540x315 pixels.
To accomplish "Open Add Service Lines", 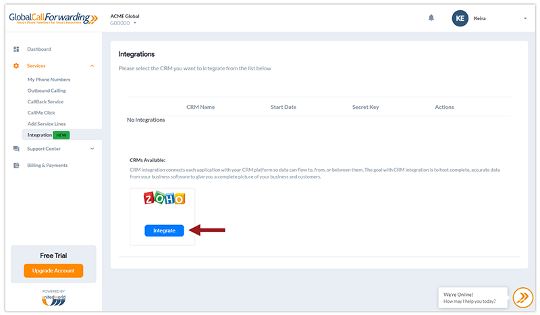I will (x=47, y=124).
